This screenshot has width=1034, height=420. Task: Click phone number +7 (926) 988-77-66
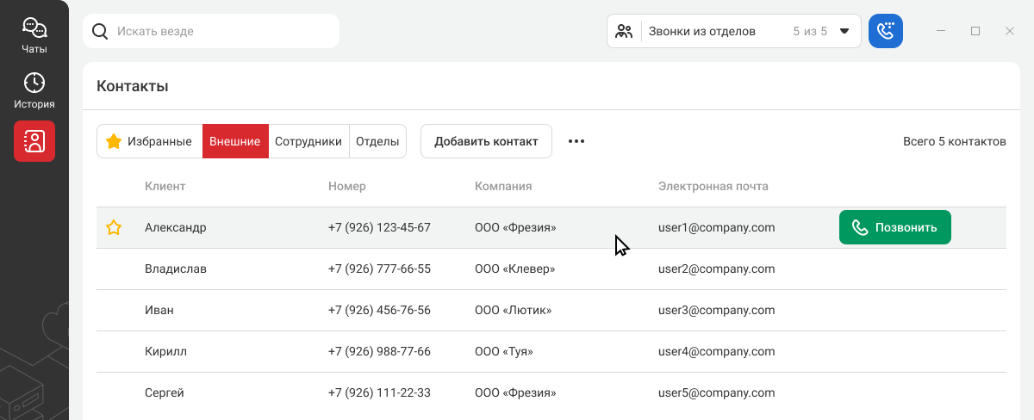[x=379, y=352]
